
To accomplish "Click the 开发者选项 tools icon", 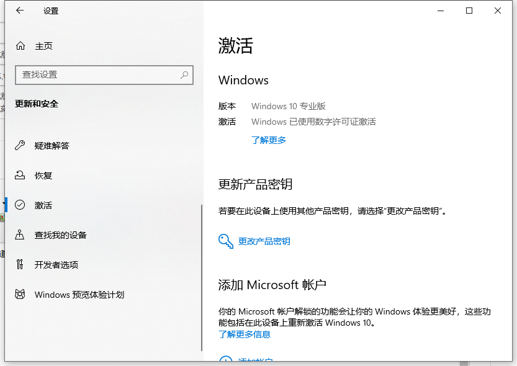I will (20, 264).
